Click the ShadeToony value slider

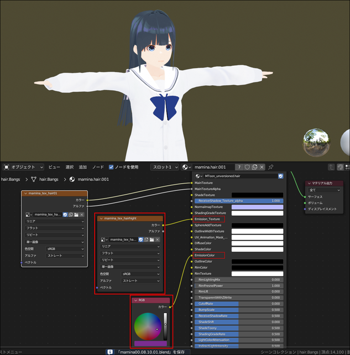point(239,328)
